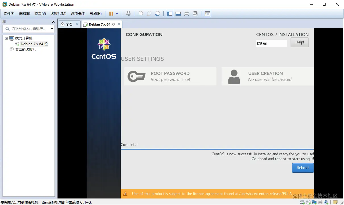Enter full screen mode
The width and height of the screenshot is (344, 205).
pyautogui.click(x=187, y=14)
